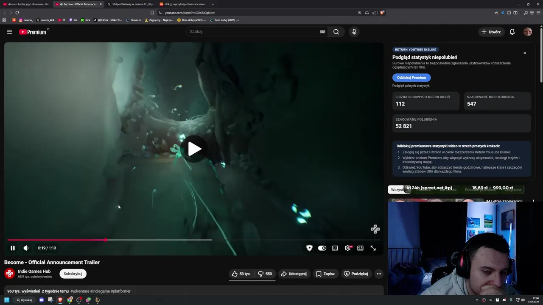Open player settings gear
This screenshot has height=305, width=543.
[348, 248]
